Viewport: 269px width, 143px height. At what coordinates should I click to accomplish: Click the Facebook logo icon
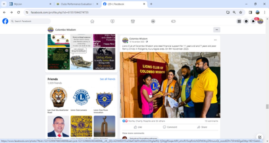tap(5, 21)
